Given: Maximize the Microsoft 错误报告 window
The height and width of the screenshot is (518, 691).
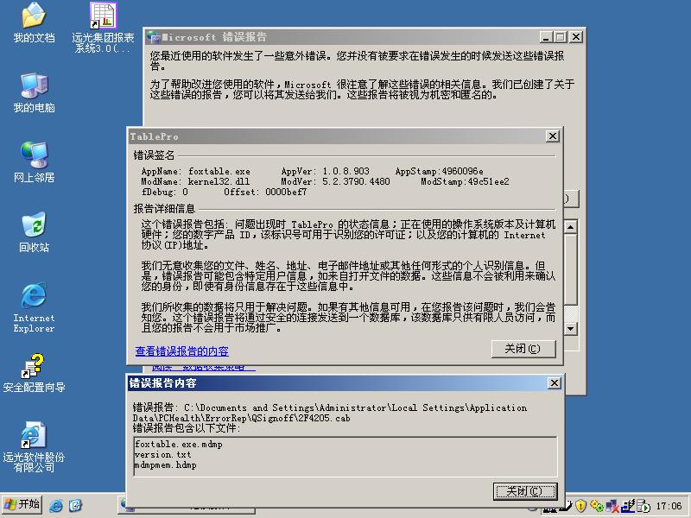Looking at the screenshot, I should click(x=560, y=37).
